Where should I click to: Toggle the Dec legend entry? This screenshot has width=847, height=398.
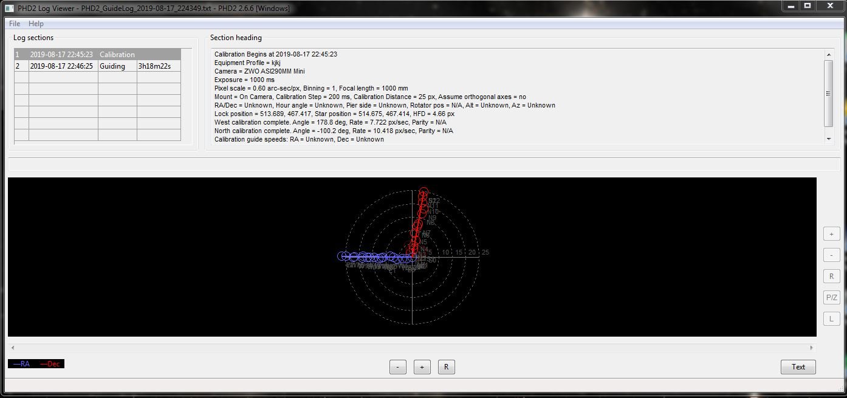click(x=50, y=364)
